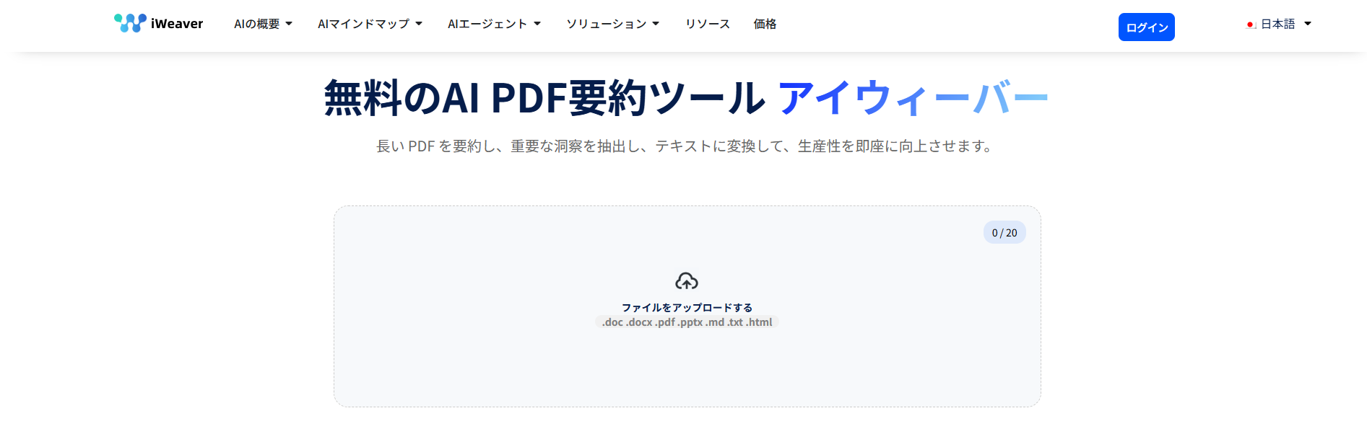This screenshot has width=1367, height=434.
Task: Go to the リソース page
Action: (708, 24)
